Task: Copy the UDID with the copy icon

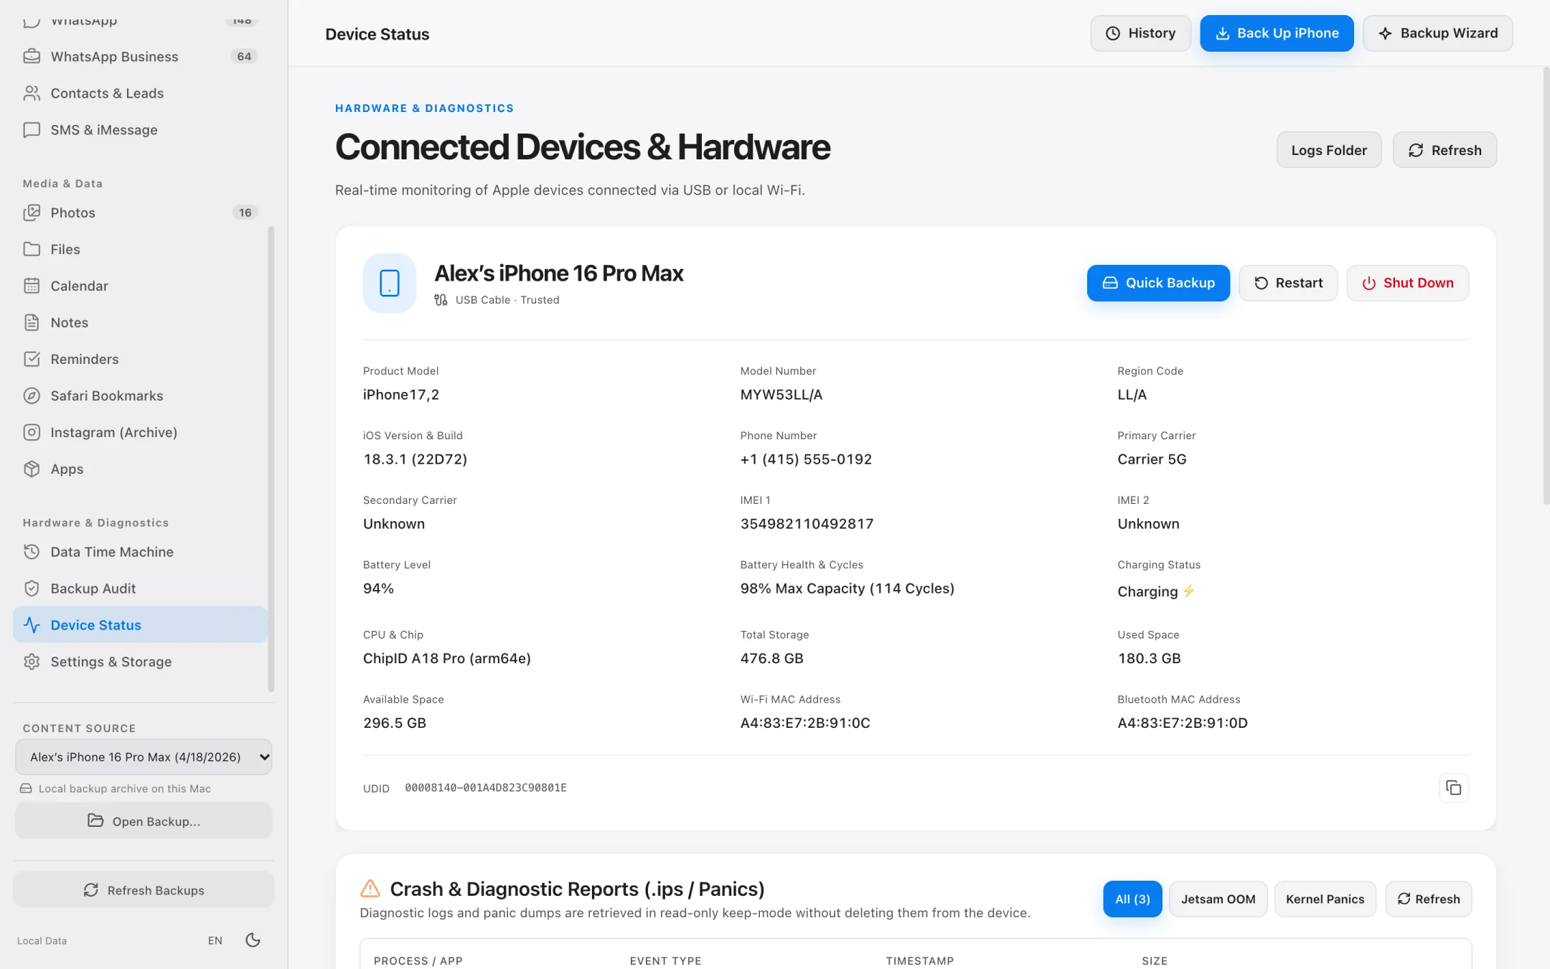Action: (1454, 788)
